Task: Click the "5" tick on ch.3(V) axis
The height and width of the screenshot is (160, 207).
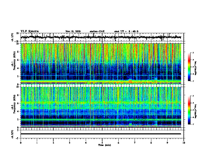Action: tap(18, 130)
